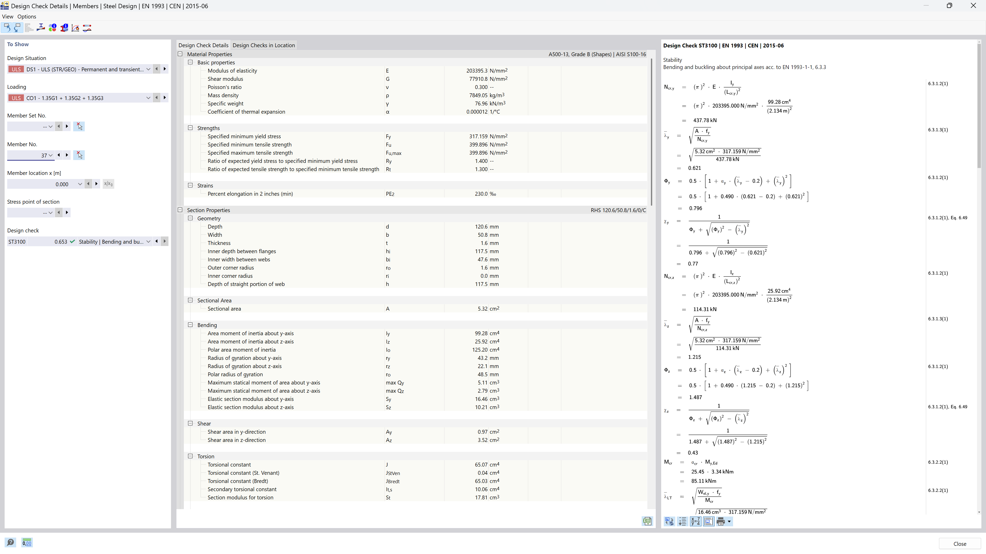Switch to the Design Checks in Location tab
The width and height of the screenshot is (986, 554).
point(263,45)
